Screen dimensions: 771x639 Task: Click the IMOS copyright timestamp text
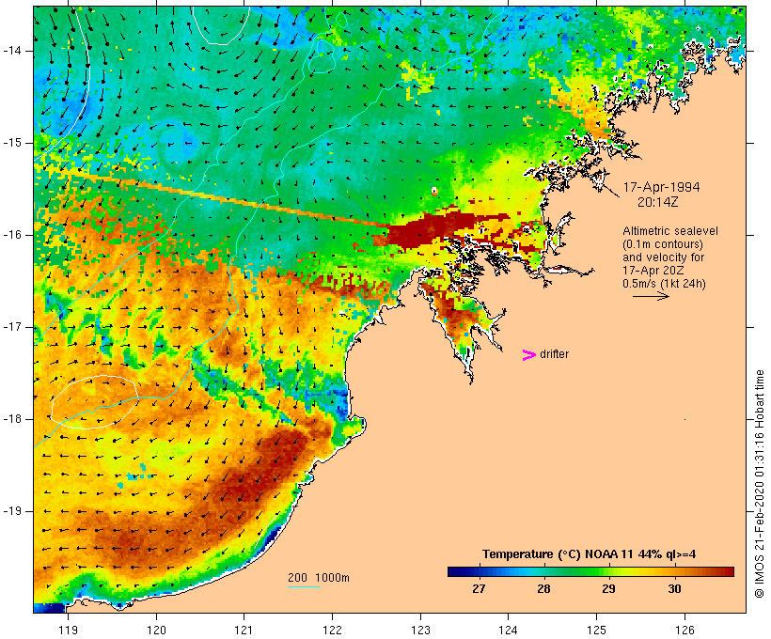(759, 484)
